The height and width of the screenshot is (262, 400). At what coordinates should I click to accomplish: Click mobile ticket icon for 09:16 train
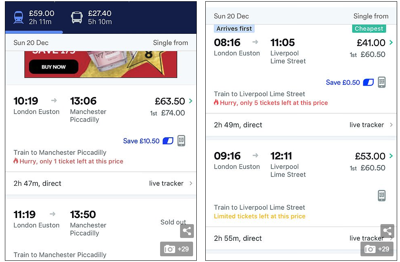click(382, 196)
